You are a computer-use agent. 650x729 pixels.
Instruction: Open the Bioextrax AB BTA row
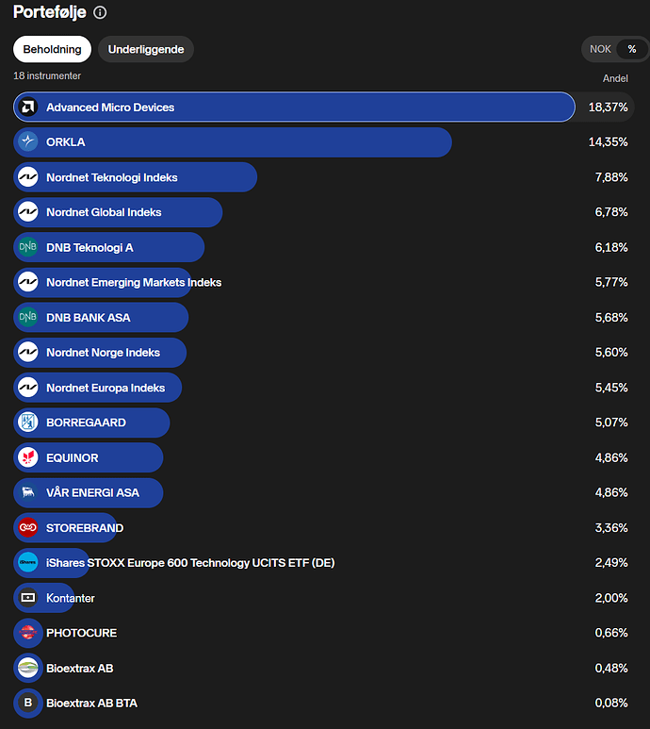point(92,703)
